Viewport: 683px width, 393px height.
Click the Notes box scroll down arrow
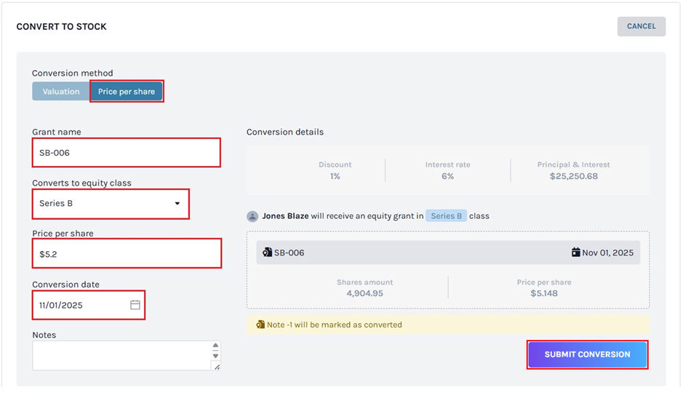point(215,356)
